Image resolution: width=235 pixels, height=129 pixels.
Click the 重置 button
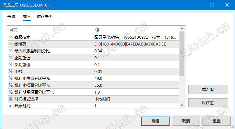(x=217, y=121)
